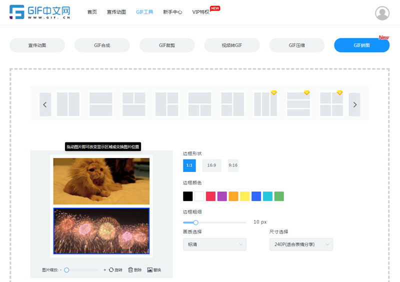Select the fireworks image in the collage
Screen dimensions: 400x282
pos(101,231)
